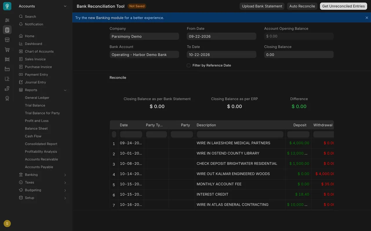Click the Bank Account field
The width and height of the screenshot is (371, 231).
click(x=144, y=55)
